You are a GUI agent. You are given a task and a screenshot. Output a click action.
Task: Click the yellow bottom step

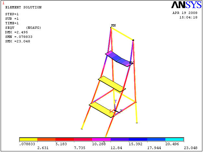101,110
